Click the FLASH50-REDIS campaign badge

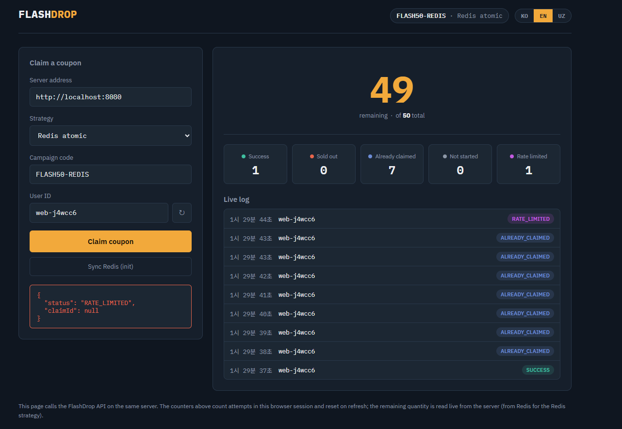click(449, 16)
